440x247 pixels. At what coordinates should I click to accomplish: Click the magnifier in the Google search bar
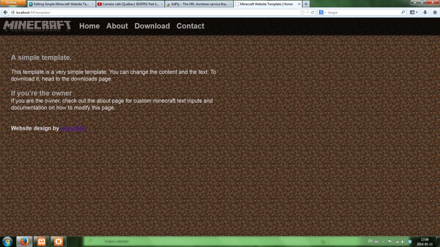click(x=403, y=12)
